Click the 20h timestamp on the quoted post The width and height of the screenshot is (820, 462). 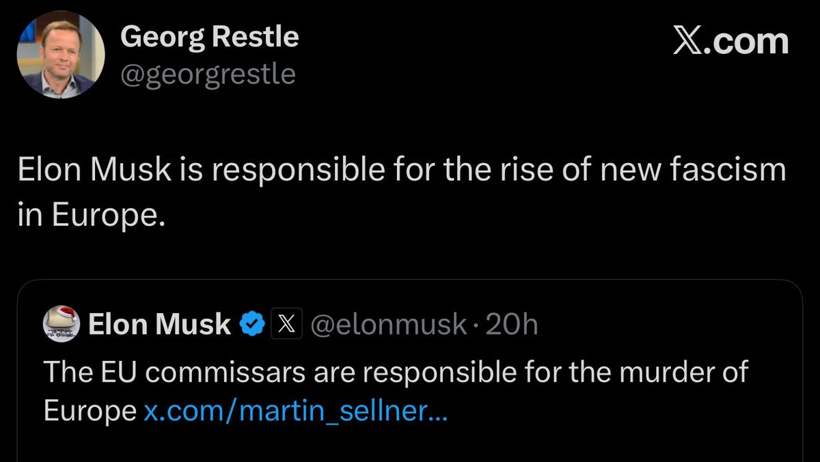click(x=510, y=325)
